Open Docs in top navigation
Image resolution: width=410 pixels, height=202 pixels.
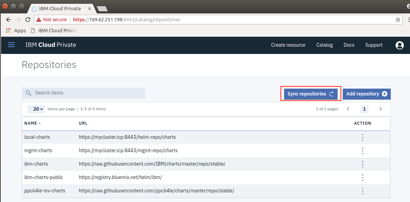(x=349, y=45)
